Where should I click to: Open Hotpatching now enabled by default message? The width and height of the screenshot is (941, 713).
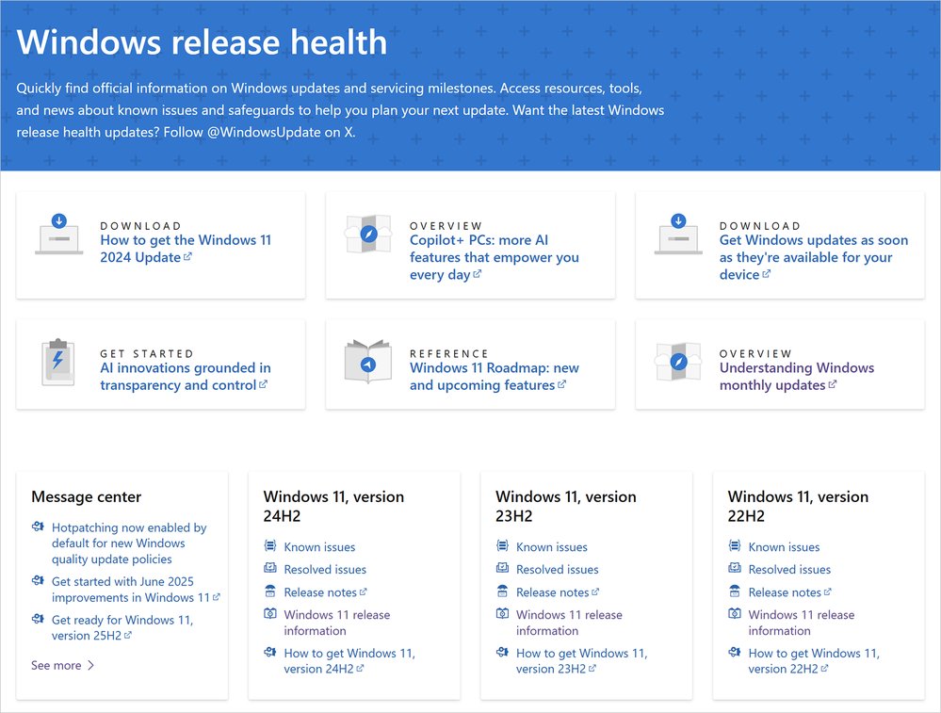[129, 543]
